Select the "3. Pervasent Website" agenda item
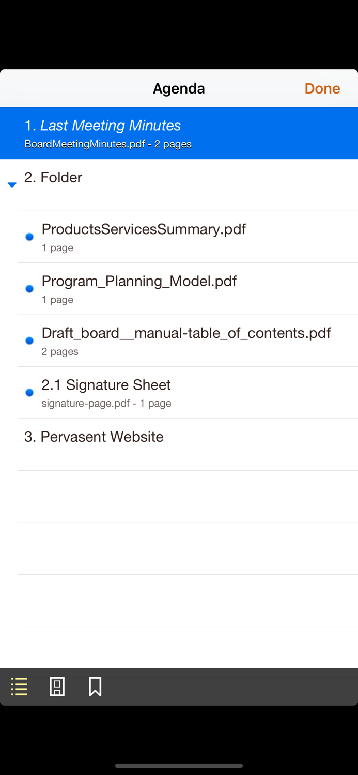358x775 pixels. pyautogui.click(x=179, y=437)
